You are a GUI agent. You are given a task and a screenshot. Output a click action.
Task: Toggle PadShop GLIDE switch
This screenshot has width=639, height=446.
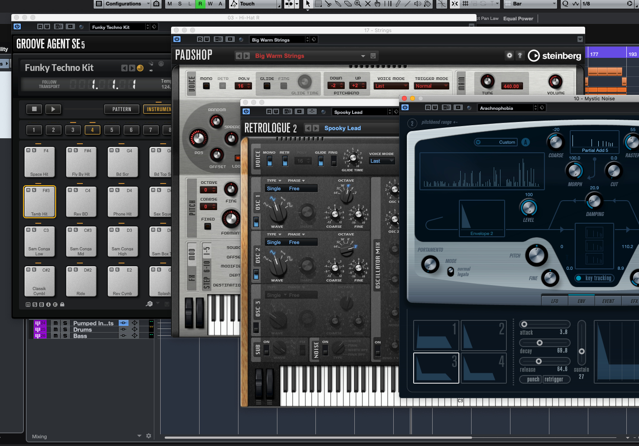[267, 86]
